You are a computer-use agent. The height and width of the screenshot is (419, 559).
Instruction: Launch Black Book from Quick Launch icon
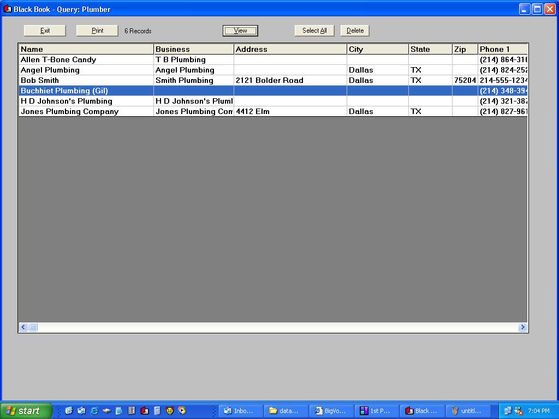[x=144, y=411]
